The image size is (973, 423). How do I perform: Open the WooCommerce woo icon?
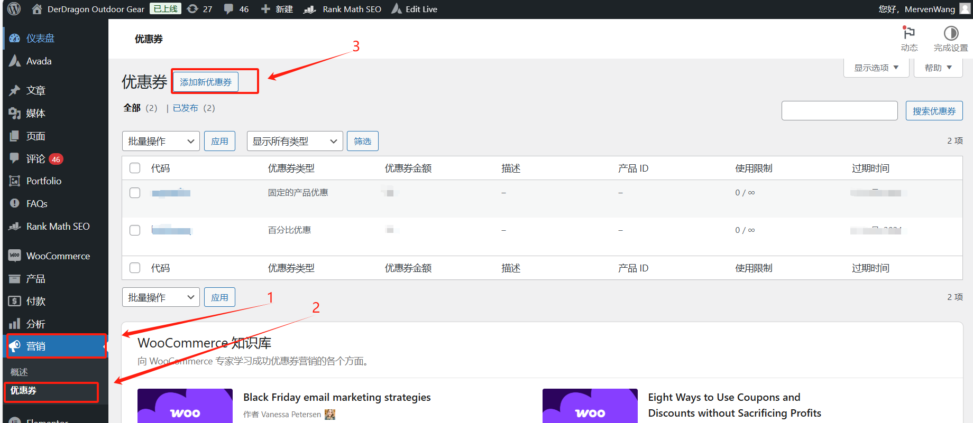point(15,256)
